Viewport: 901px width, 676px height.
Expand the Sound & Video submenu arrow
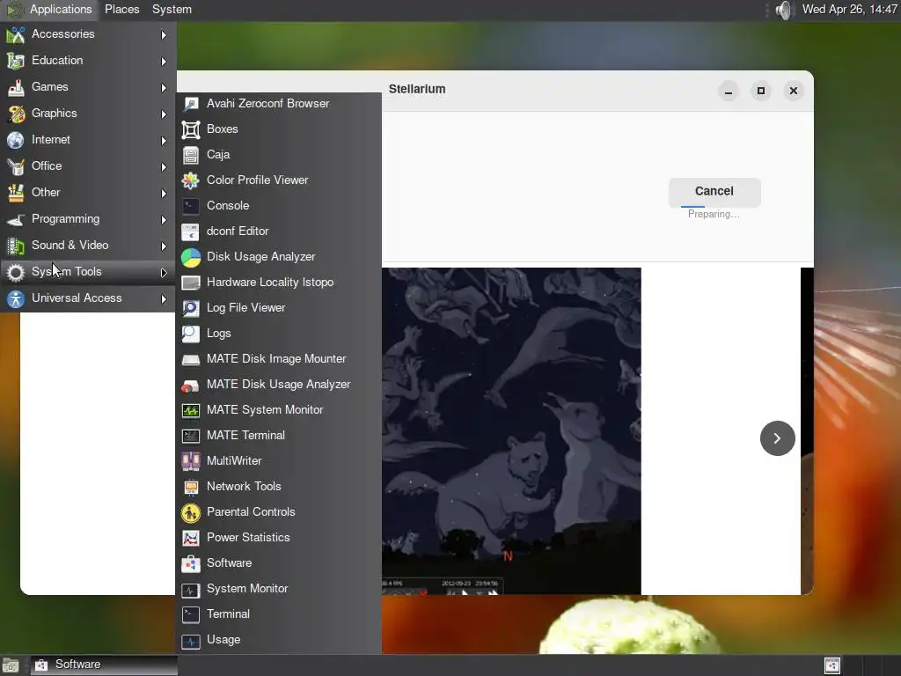(x=164, y=246)
